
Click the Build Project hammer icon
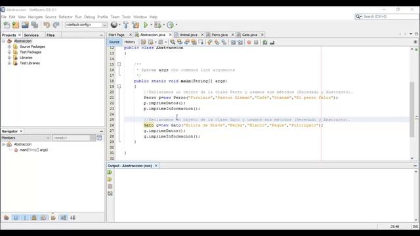pyautogui.click(x=126, y=25)
